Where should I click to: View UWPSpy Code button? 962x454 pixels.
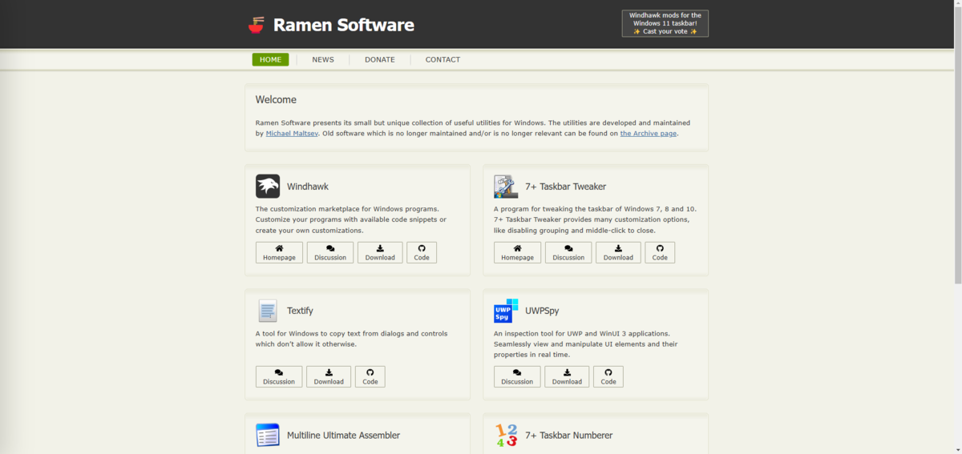point(608,376)
